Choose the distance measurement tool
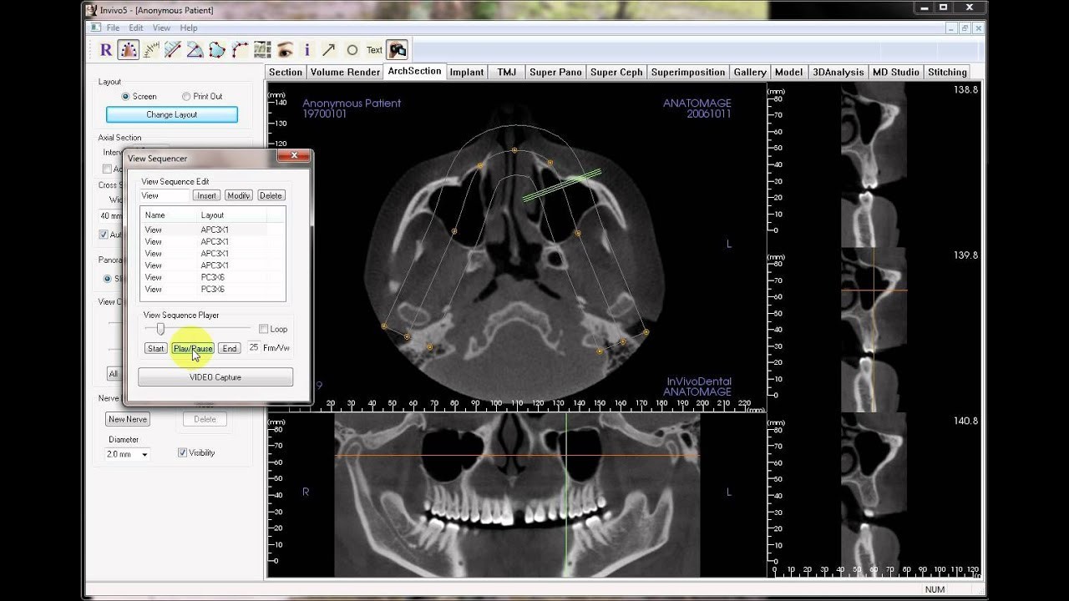 173,50
